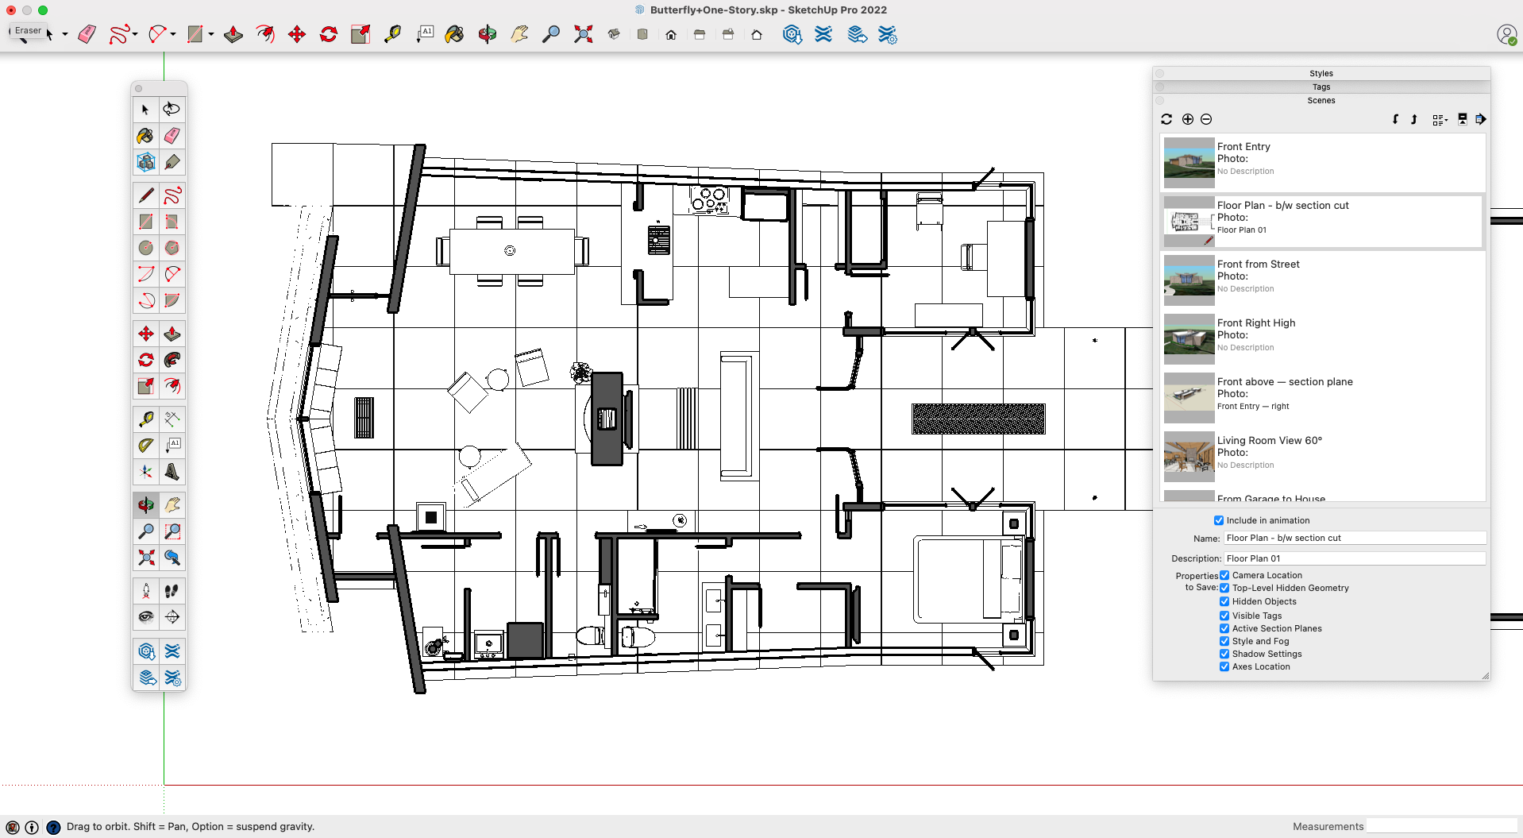Image resolution: width=1523 pixels, height=838 pixels.
Task: Activate Zoom Extents in the top toolbar
Action: pyautogui.click(x=583, y=34)
